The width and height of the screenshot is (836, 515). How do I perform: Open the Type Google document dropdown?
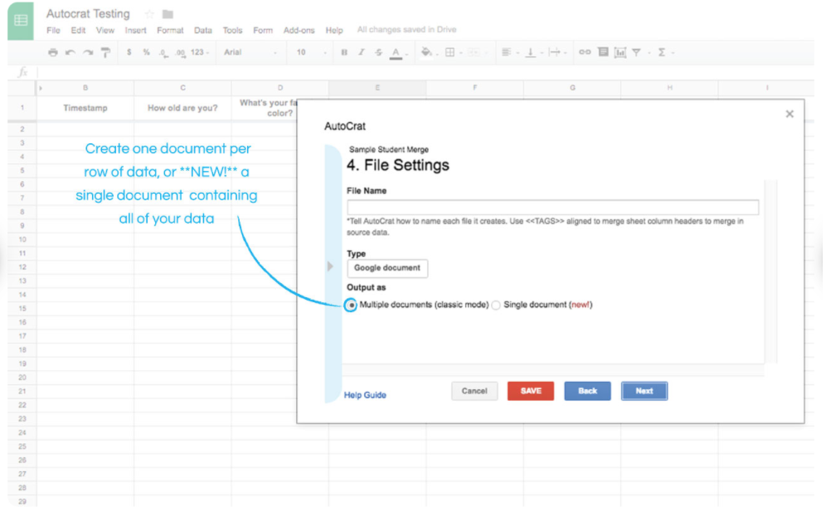tap(387, 268)
